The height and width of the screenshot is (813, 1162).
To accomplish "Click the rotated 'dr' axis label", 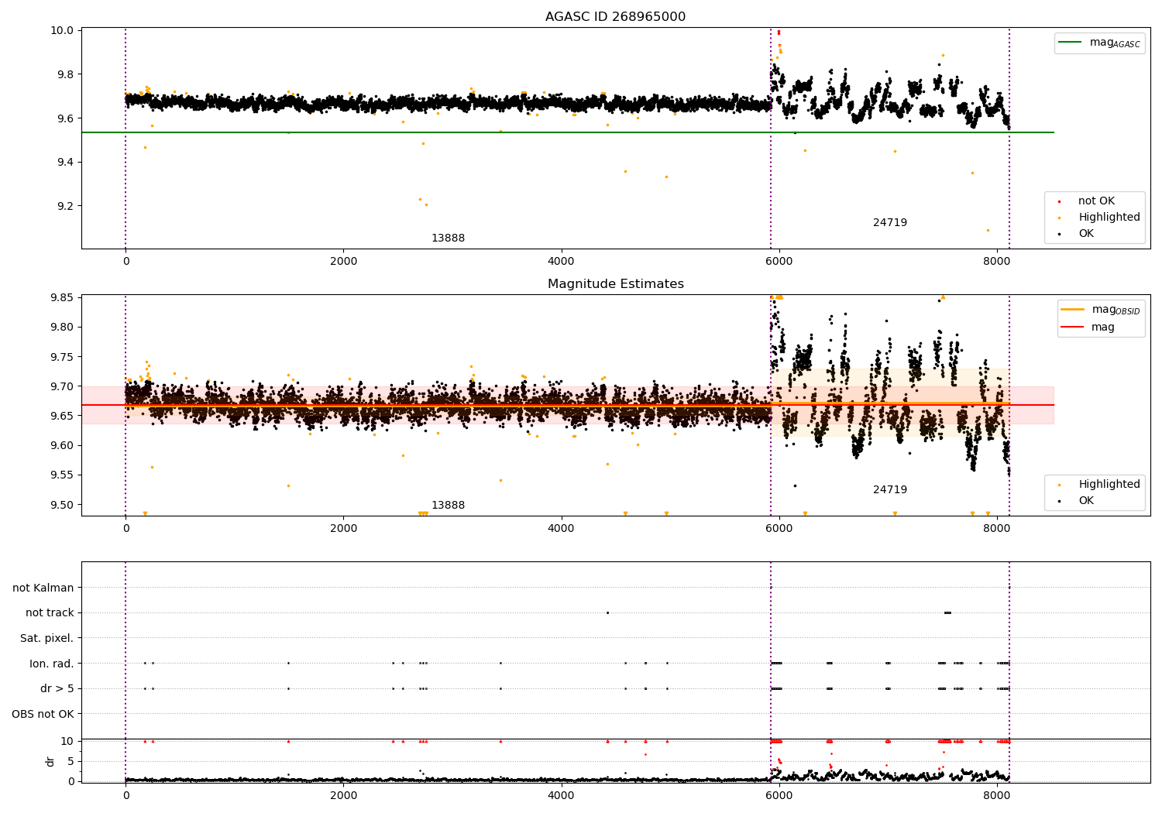I will (50, 761).
